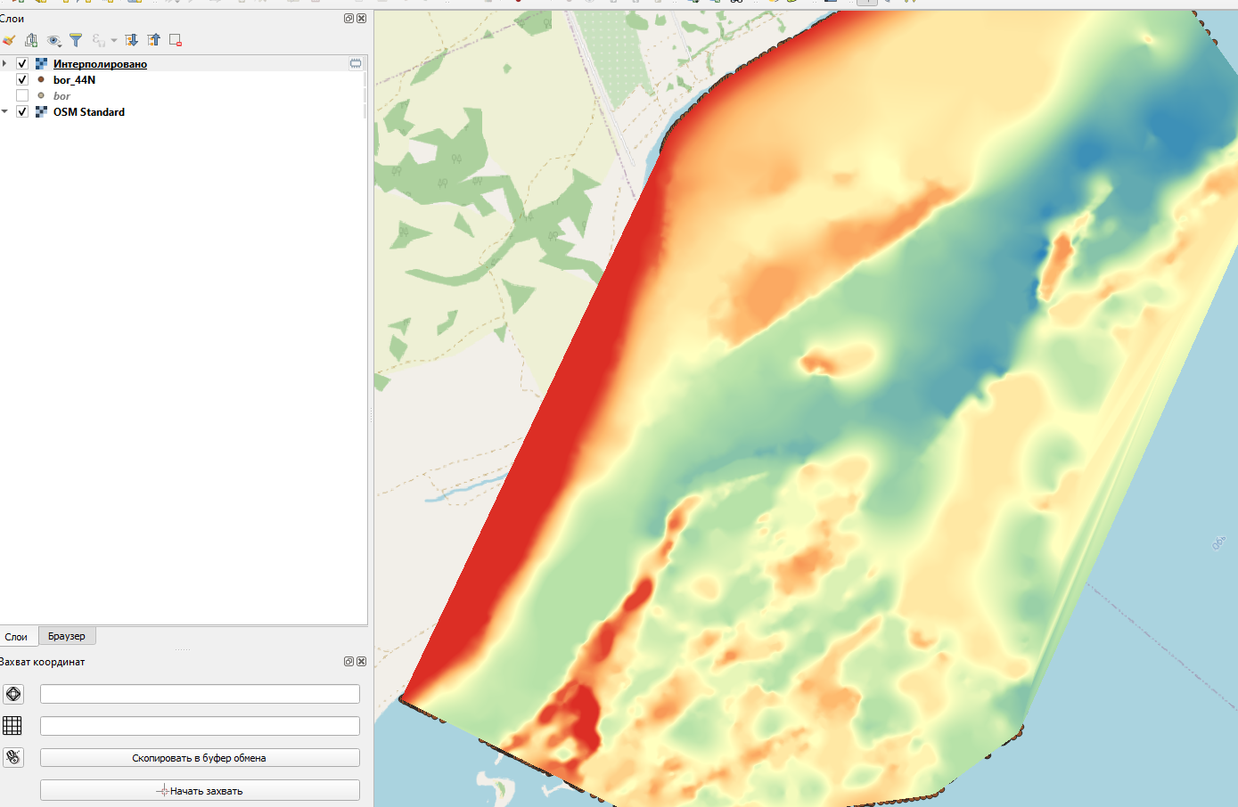Hide the bor_44N layer

(x=22, y=80)
